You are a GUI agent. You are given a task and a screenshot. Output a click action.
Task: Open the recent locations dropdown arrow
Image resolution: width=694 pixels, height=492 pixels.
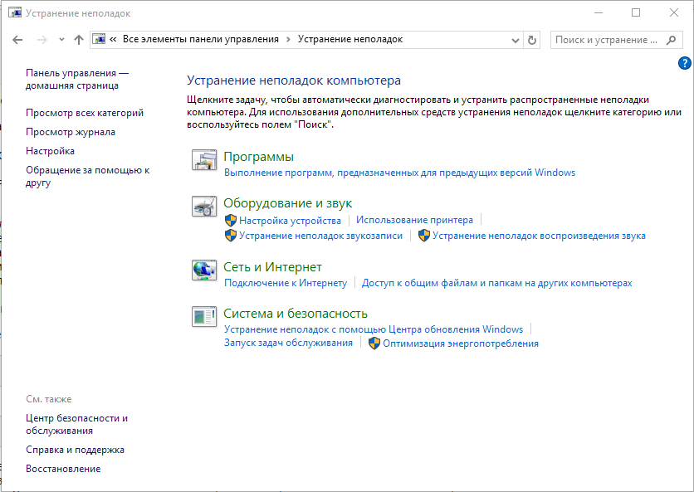coord(61,40)
